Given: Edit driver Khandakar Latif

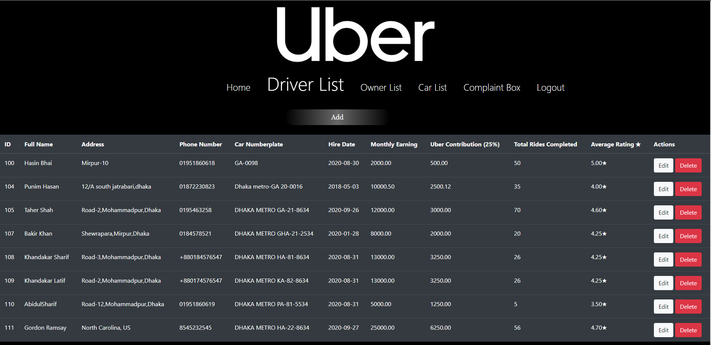Looking at the screenshot, I should pos(663,283).
